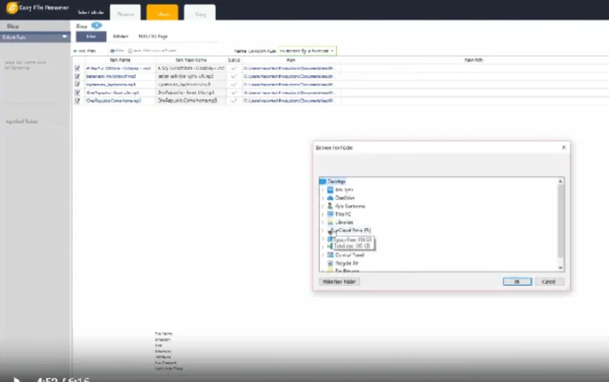Select the MP3/ID3 Tags step tab
Screen dimensions: 609x382
tap(153, 37)
